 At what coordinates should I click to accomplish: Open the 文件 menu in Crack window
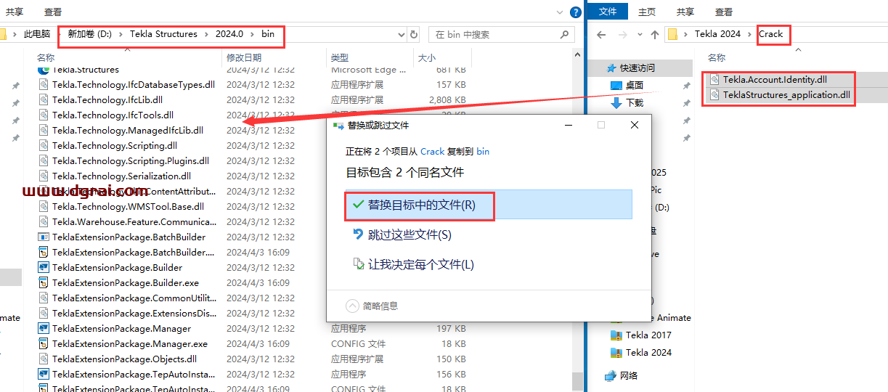coord(608,12)
